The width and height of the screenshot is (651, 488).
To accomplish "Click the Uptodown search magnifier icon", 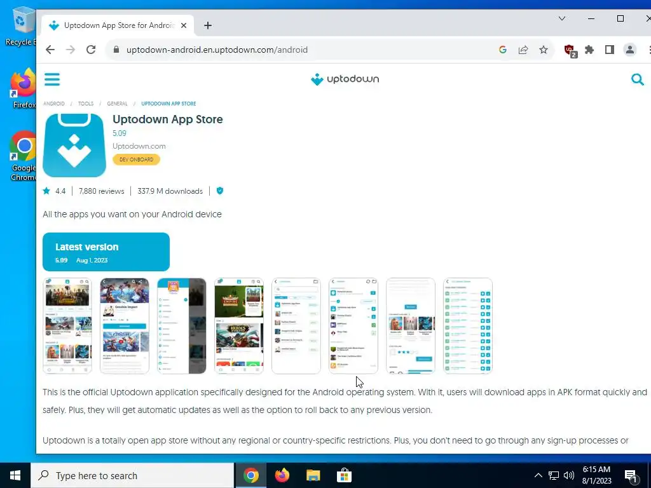I will click(637, 79).
